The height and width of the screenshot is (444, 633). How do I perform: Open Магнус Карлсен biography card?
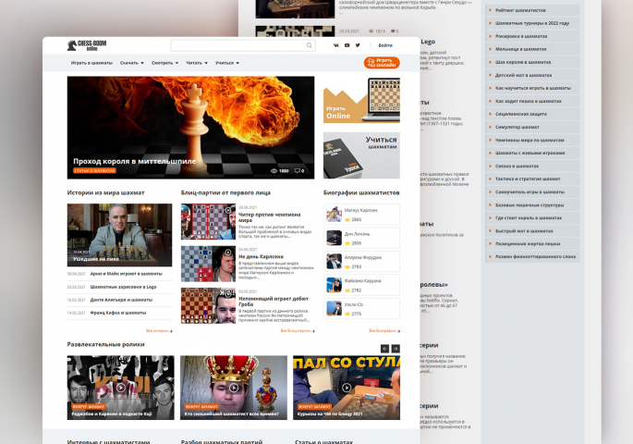click(361, 214)
